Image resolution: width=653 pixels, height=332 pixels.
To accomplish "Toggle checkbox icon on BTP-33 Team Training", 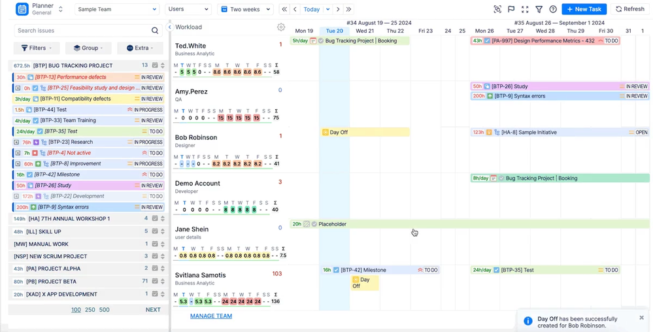I will (35, 120).
